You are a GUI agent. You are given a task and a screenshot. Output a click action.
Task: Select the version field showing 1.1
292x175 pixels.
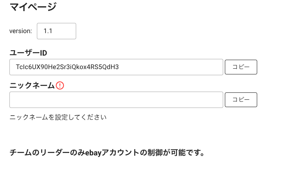[57, 31]
